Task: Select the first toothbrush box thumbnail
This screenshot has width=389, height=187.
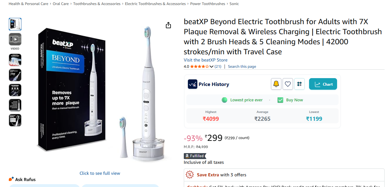Action: coord(15,24)
